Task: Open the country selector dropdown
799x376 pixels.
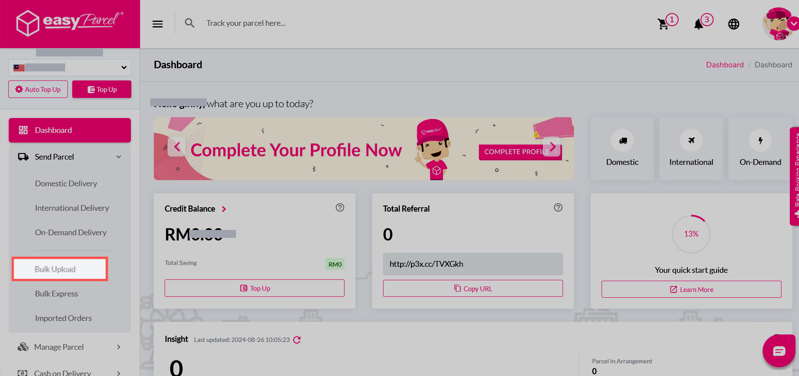Action: 70,67
